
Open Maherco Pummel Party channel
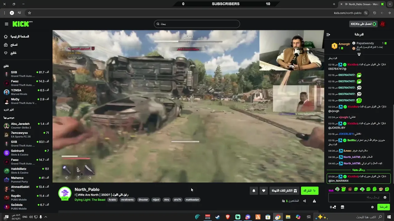(26, 180)
